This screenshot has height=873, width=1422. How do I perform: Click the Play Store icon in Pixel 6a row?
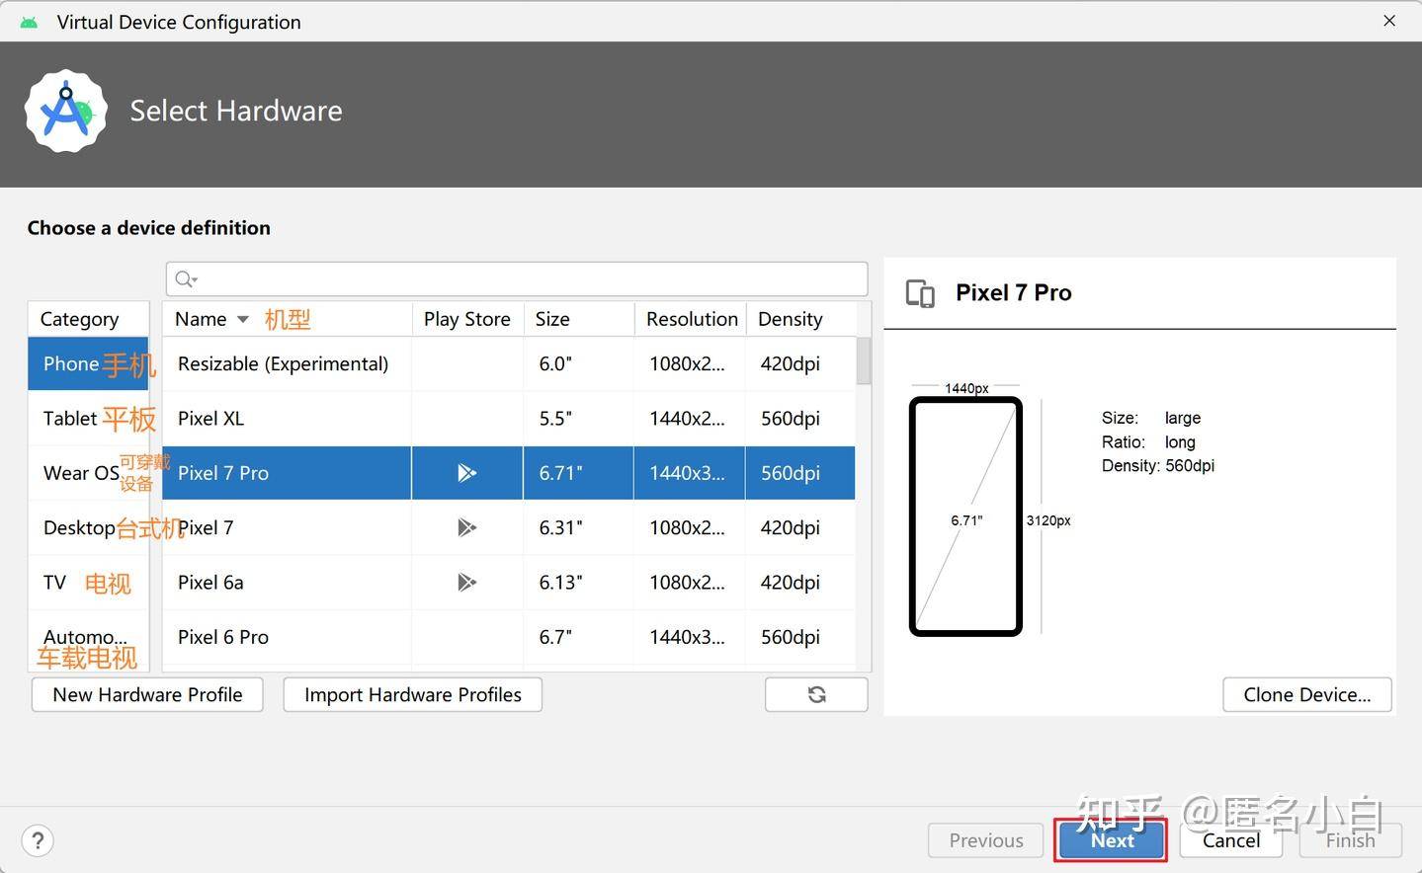click(466, 583)
